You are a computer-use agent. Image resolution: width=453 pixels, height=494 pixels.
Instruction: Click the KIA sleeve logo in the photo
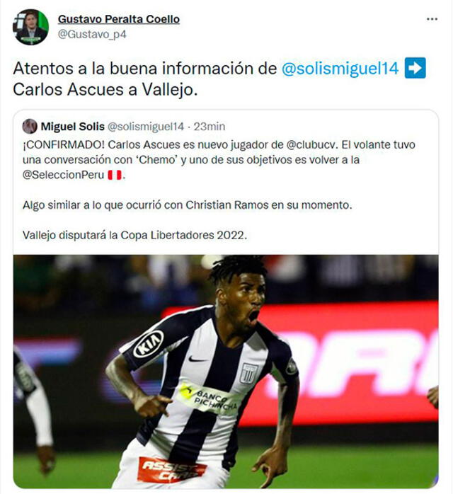point(149,345)
